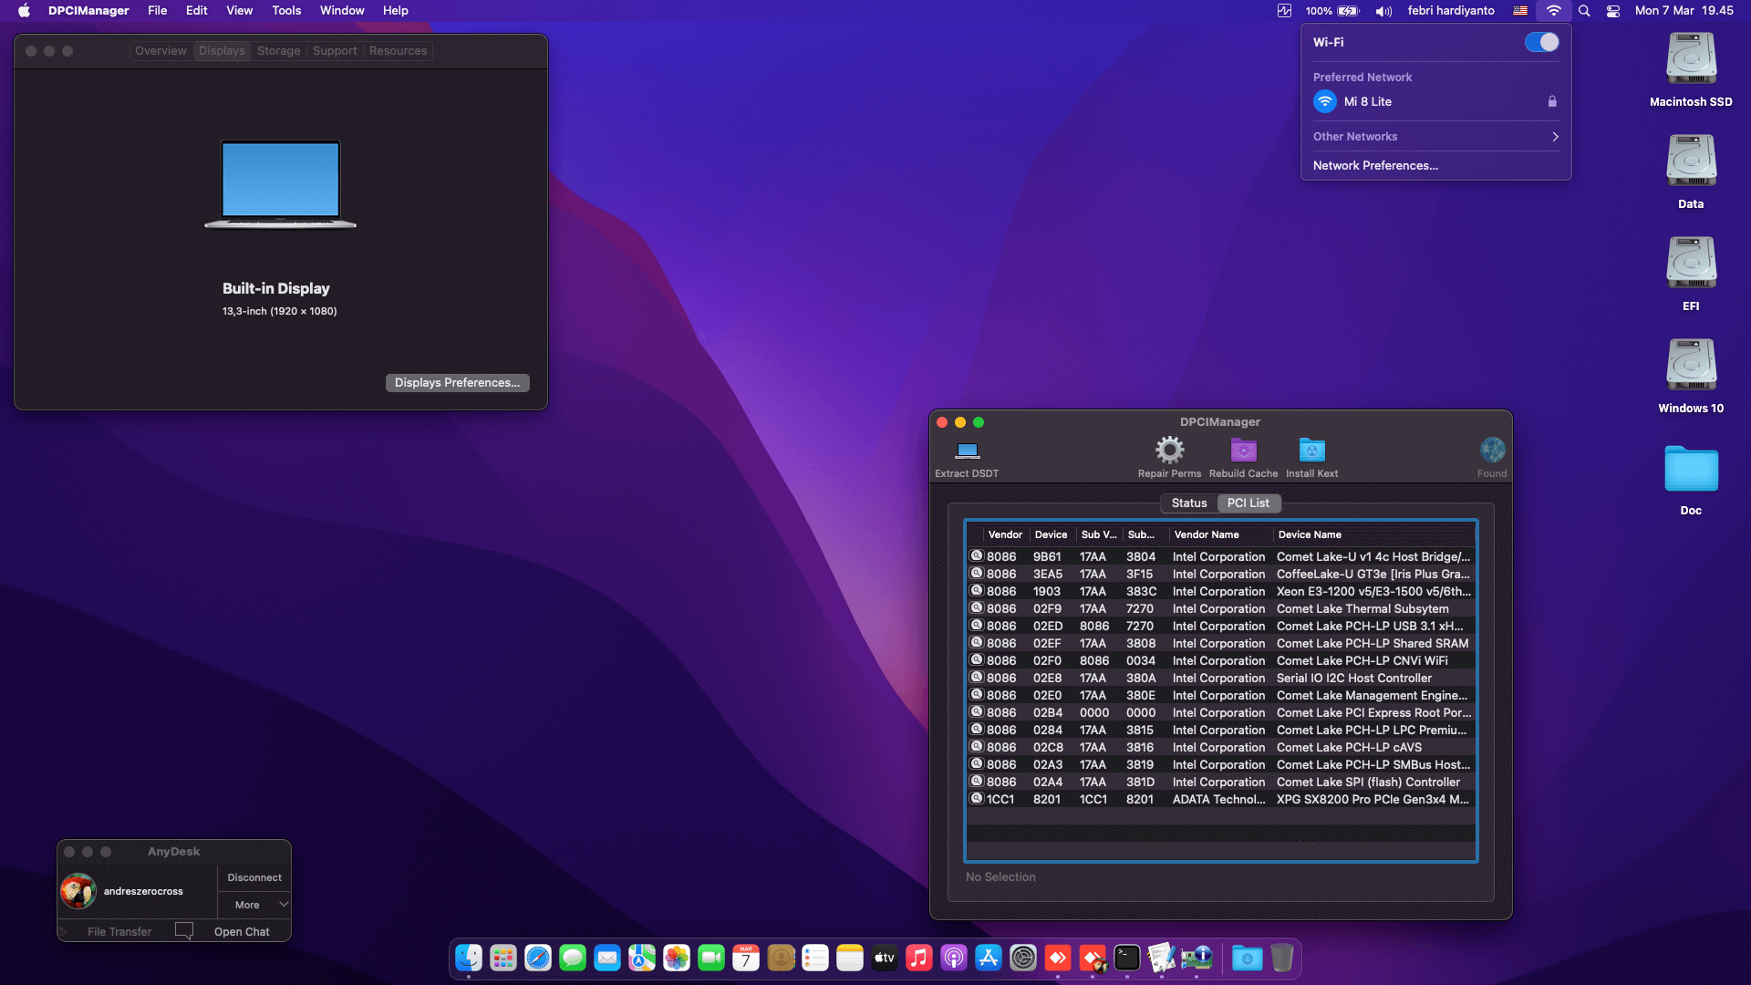This screenshot has width=1751, height=985.
Task: Open the Tools menu
Action: [x=286, y=11]
